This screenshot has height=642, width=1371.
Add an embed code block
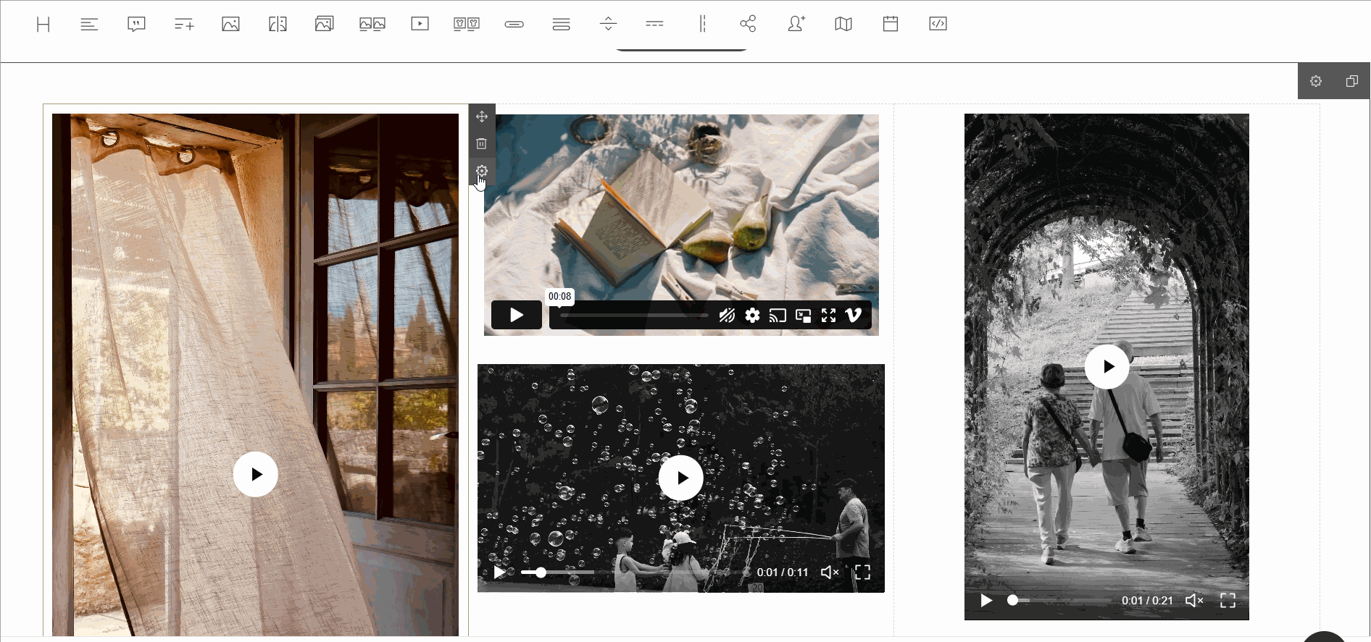(938, 24)
